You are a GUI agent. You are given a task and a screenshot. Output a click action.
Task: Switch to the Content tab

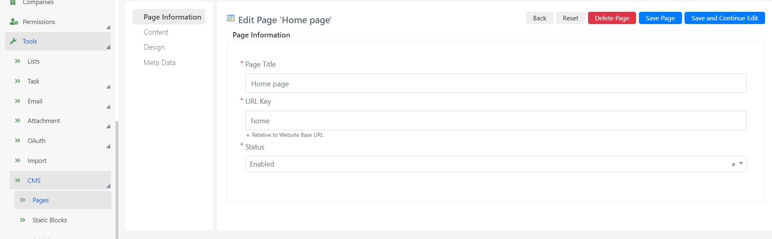(x=156, y=32)
